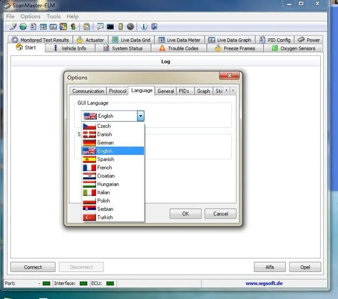Choose Turkish from the language list
The image size is (338, 299).
pos(113,217)
